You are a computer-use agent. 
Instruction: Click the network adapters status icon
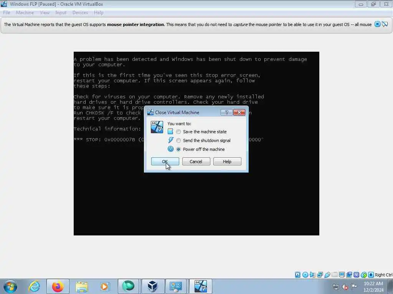[320, 275]
